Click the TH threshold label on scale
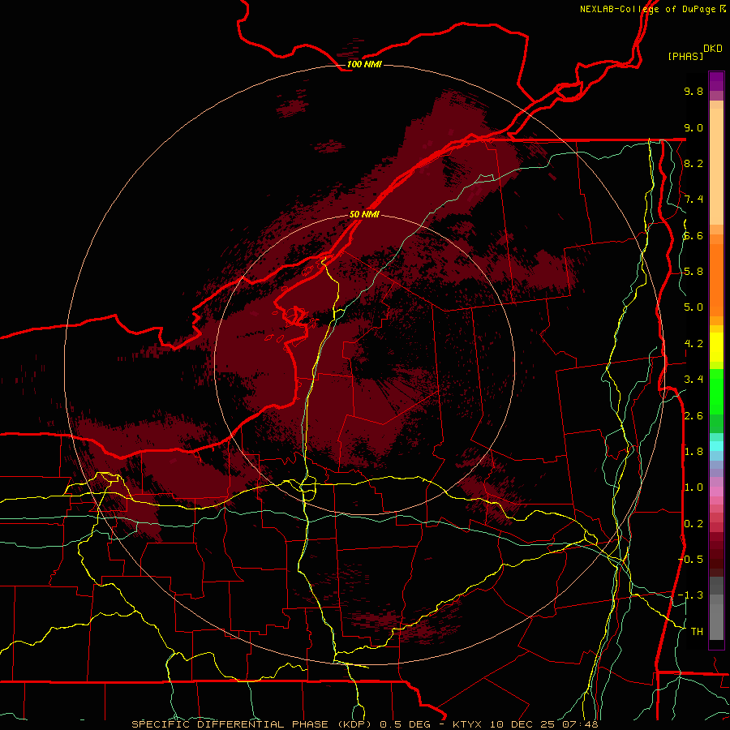Viewport: 730px width, 730px height. pyautogui.click(x=697, y=632)
